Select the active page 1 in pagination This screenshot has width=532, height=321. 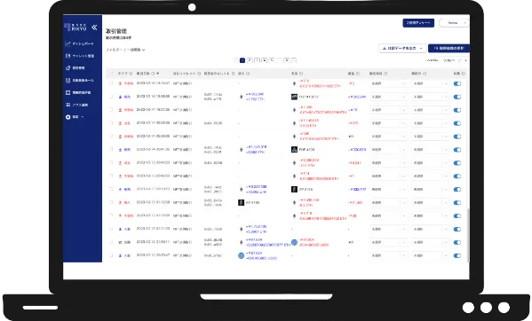click(242, 60)
